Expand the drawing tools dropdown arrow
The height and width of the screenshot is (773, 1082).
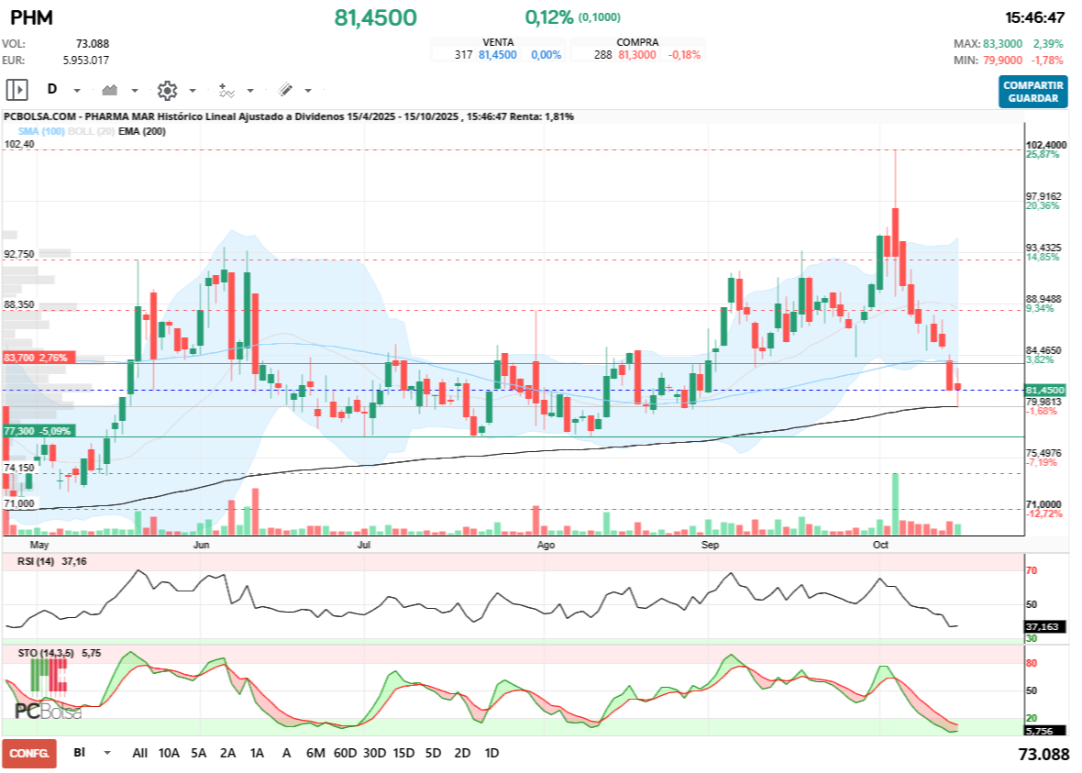(308, 91)
